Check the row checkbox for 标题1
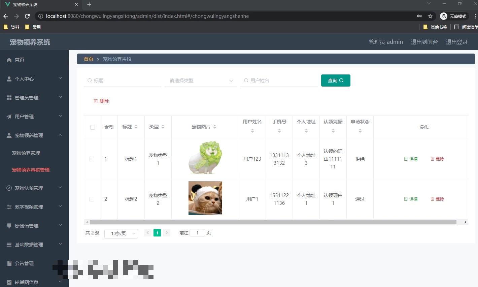This screenshot has width=478, height=287. click(92, 159)
